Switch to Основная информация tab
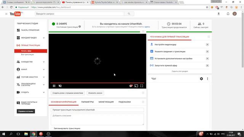Image resolution: width=244 pixels, height=137 pixels. point(64,102)
